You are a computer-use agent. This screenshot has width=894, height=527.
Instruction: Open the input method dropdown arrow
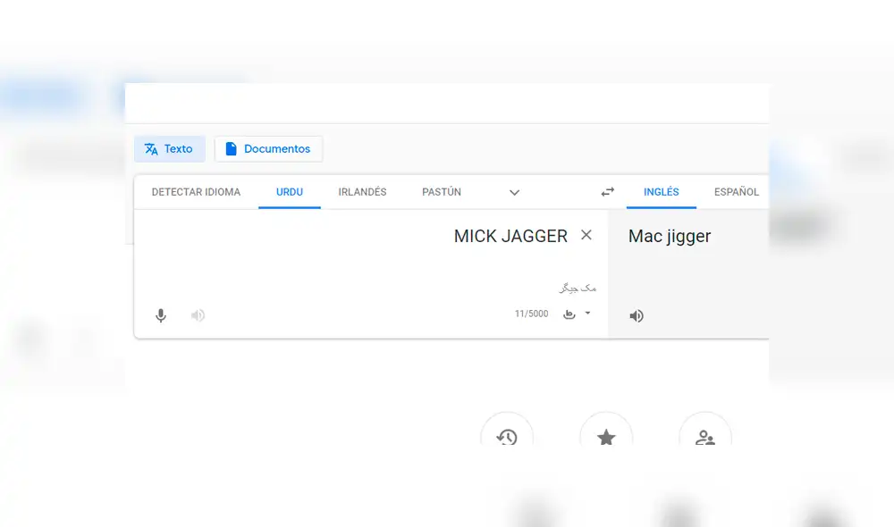point(587,314)
